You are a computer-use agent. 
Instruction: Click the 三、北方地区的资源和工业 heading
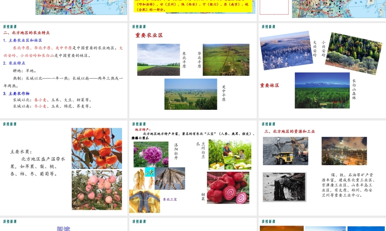(289, 131)
